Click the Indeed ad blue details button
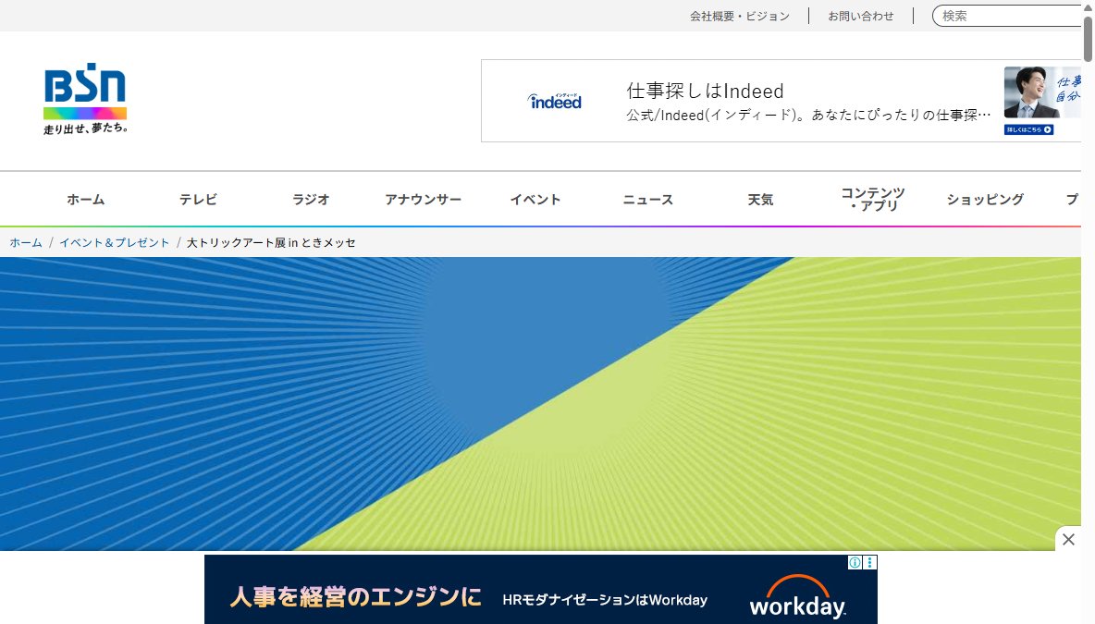 coord(1028,129)
